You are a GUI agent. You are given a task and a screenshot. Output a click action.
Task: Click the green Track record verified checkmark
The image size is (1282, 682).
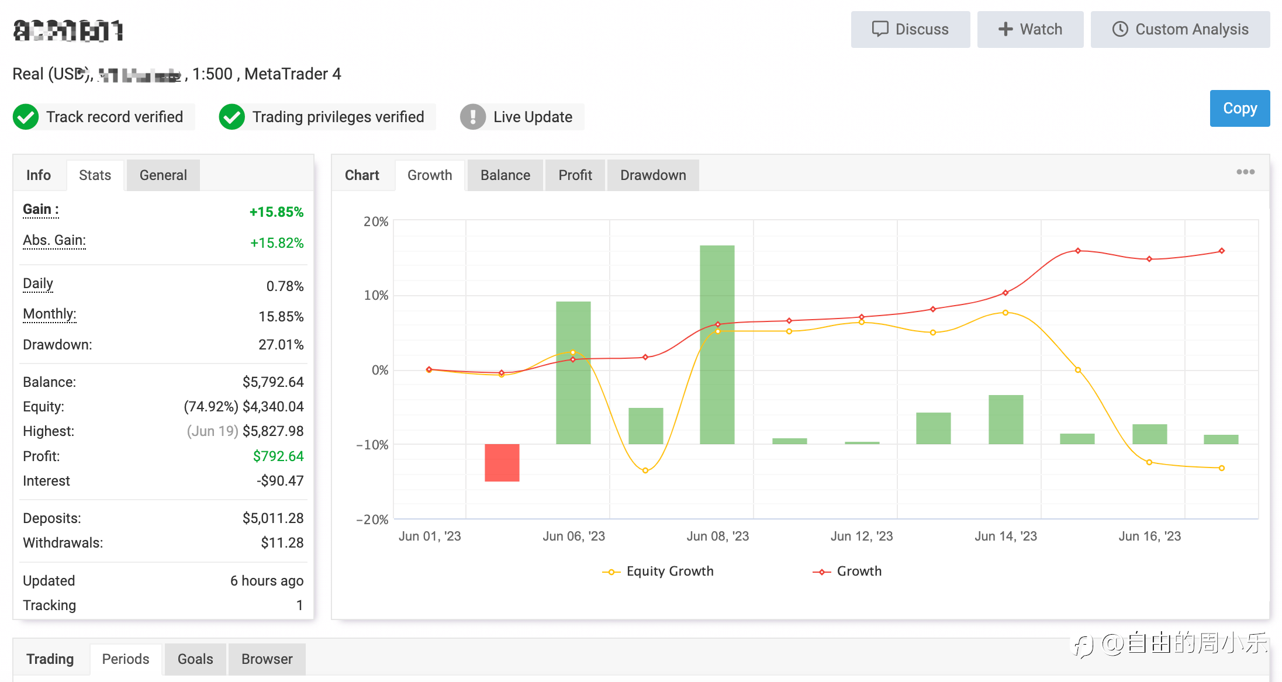click(x=26, y=117)
